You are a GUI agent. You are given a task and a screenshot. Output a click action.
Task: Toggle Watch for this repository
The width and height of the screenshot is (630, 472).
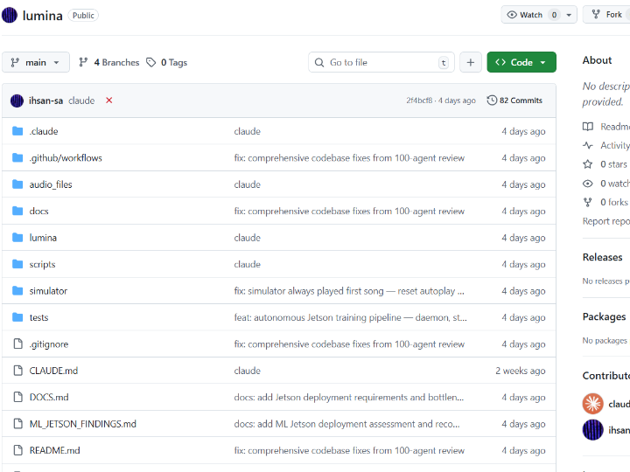[525, 15]
